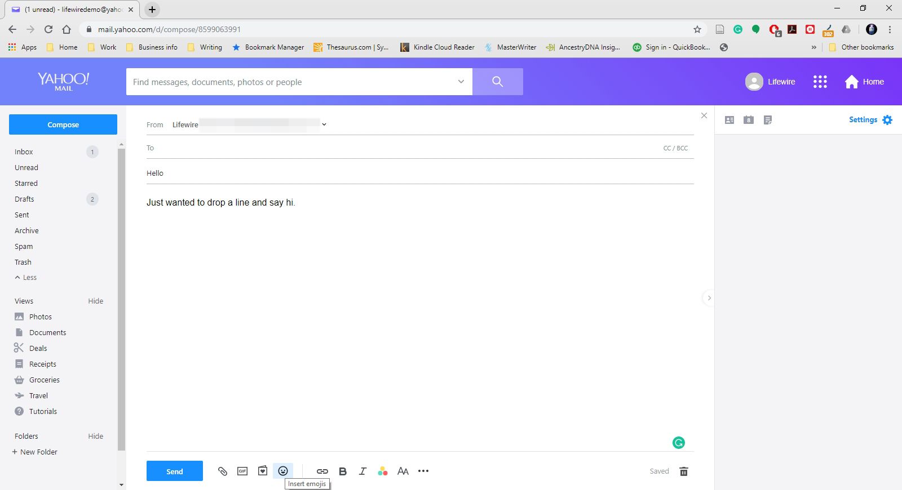Click the attach files paperclip icon
This screenshot has width=902, height=490.
tap(223, 471)
